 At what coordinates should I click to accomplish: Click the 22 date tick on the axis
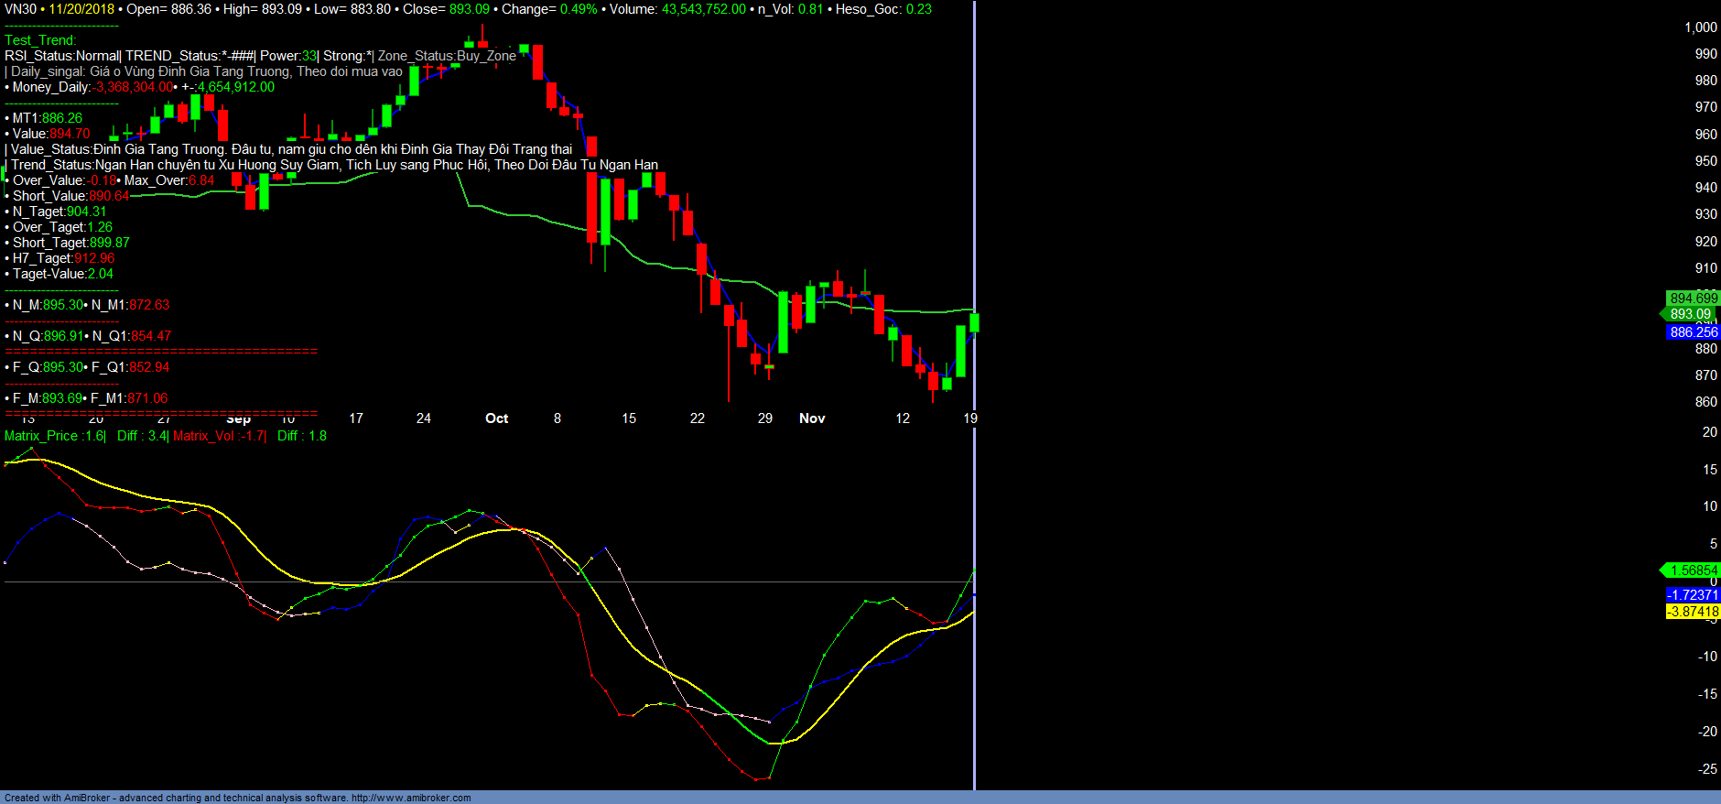[698, 418]
